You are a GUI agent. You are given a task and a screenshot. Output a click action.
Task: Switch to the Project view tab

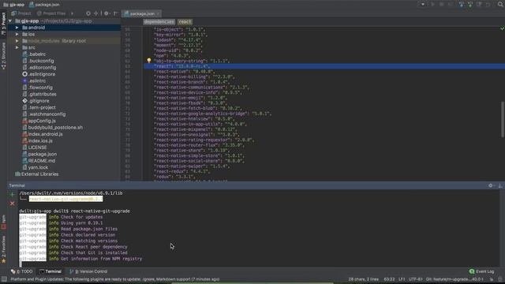point(21,13)
